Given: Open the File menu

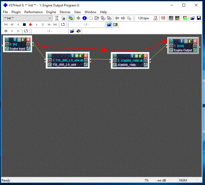Looking at the screenshot, I should point(5,12).
